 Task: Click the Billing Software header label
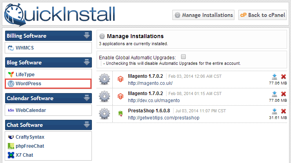(x=27, y=36)
